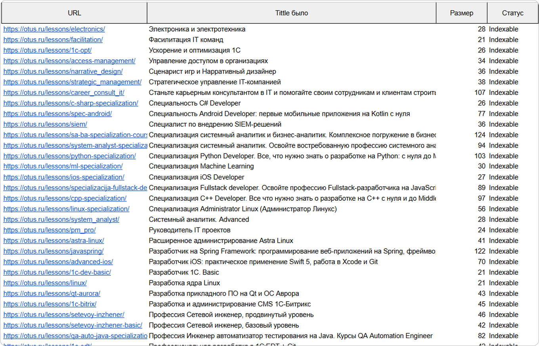Open the 1c-bitrix URL

pyautogui.click(x=50, y=304)
